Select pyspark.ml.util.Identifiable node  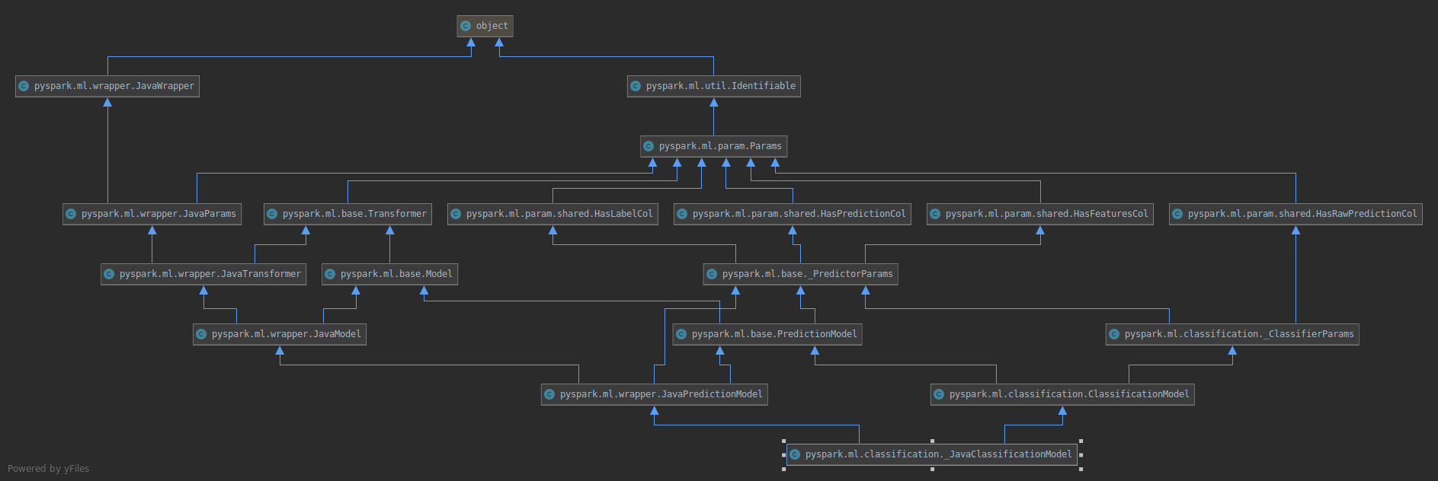coord(714,86)
